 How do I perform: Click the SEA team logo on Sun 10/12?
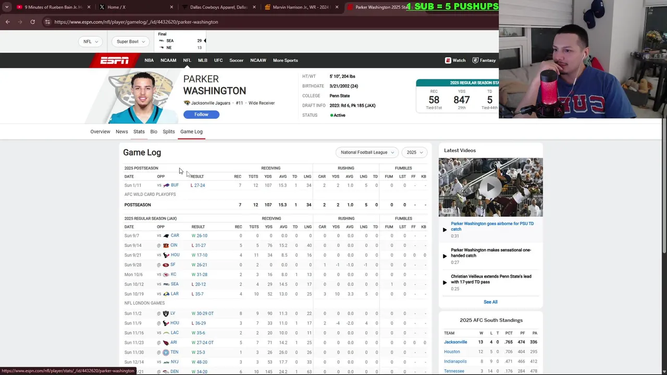166,284
